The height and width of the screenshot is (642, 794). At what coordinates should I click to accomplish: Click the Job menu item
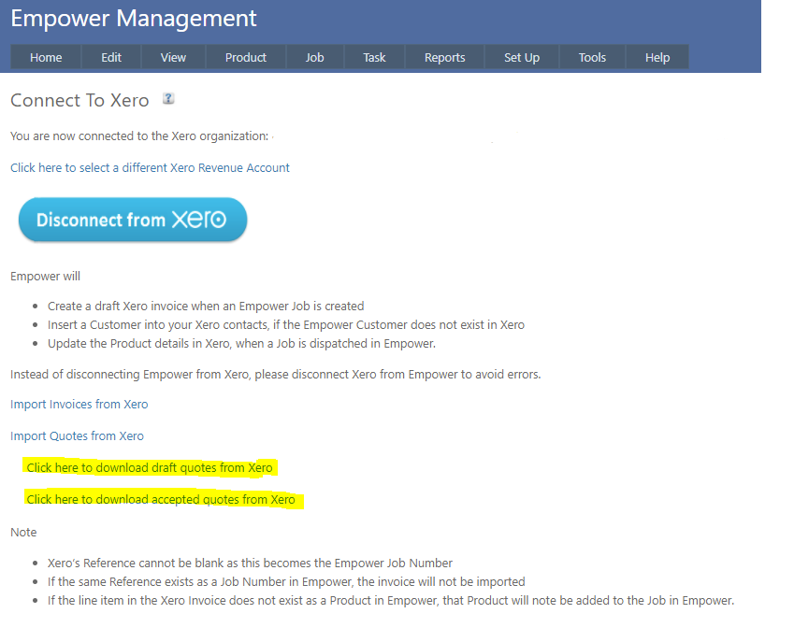[x=314, y=57]
